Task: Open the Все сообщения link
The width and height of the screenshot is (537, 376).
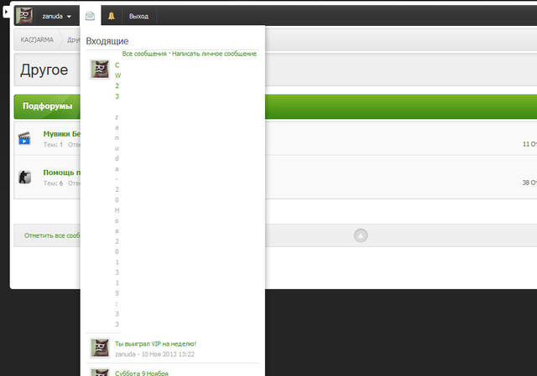Action: [144, 54]
